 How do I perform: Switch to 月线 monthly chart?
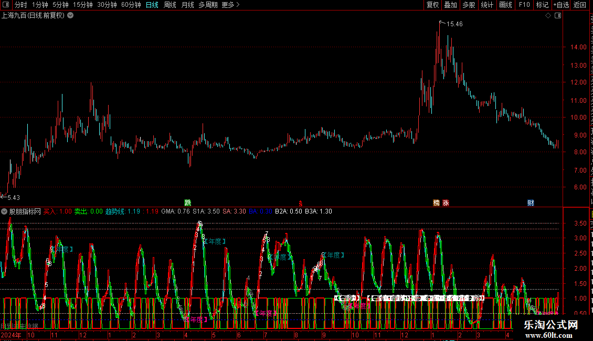tap(187, 5)
